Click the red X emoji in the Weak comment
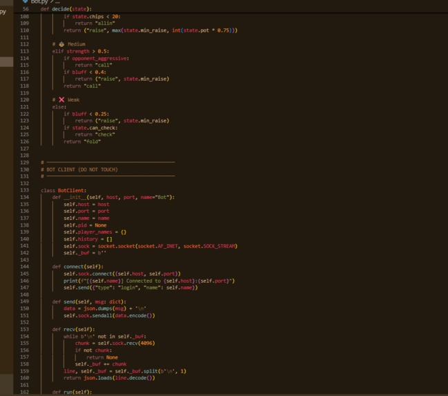The width and height of the screenshot is (448, 396). 61,100
